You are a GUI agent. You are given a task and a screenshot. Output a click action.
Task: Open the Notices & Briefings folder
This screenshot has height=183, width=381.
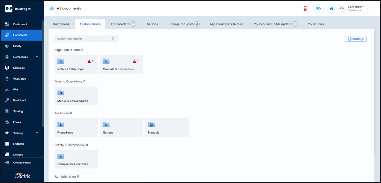coord(76,65)
